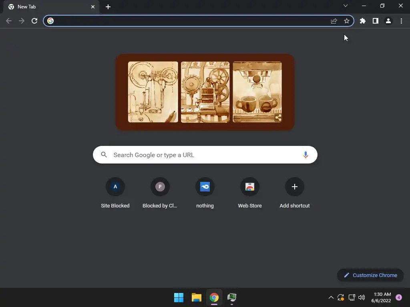The image size is (410, 307).
Task: Click the Chrome taskbar icon
Action: pyautogui.click(x=214, y=297)
